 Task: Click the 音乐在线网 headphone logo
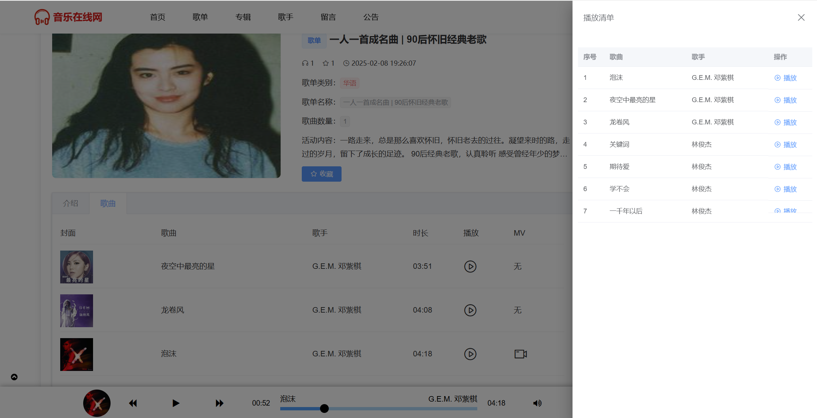tap(42, 17)
